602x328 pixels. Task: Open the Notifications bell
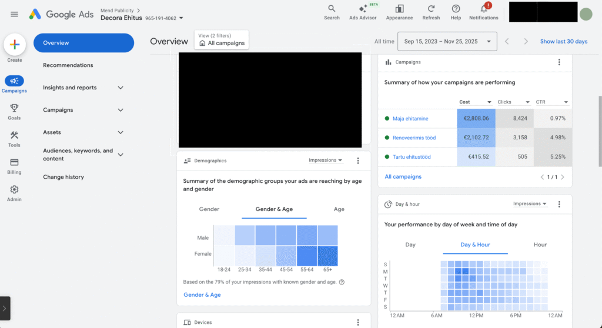[x=484, y=9]
